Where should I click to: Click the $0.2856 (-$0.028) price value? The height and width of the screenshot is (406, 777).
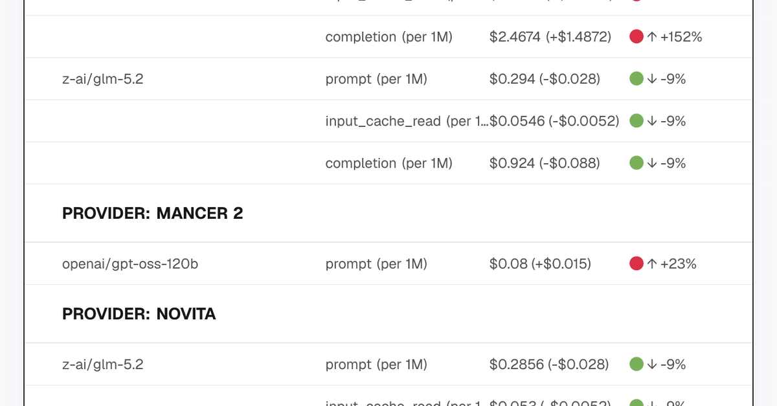549,365
